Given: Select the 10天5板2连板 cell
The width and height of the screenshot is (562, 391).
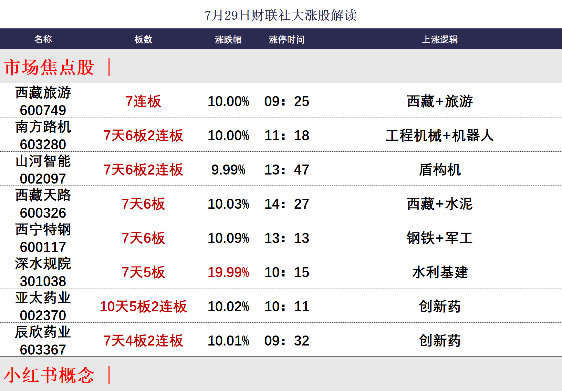Looking at the screenshot, I should pos(143,306).
